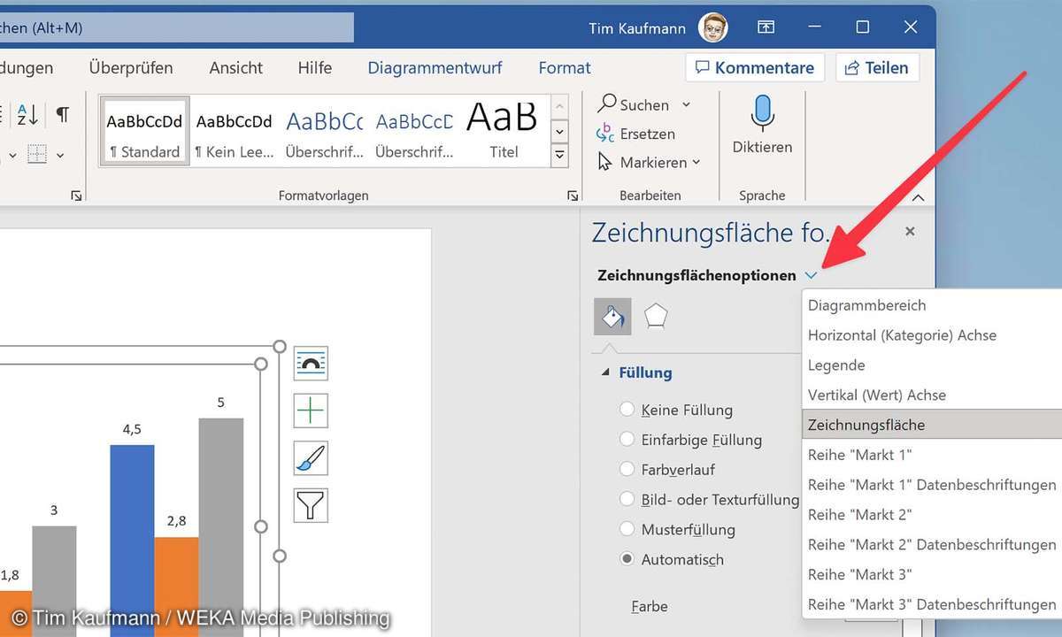Close the Zeichnungsfläche formatting pane
The height and width of the screenshot is (637, 1062).
(910, 232)
